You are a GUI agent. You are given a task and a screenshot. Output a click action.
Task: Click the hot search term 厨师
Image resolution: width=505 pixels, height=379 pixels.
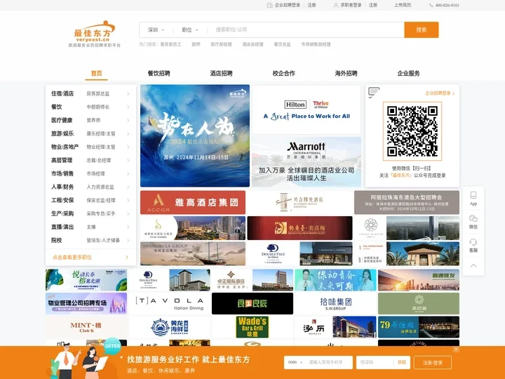(x=196, y=44)
